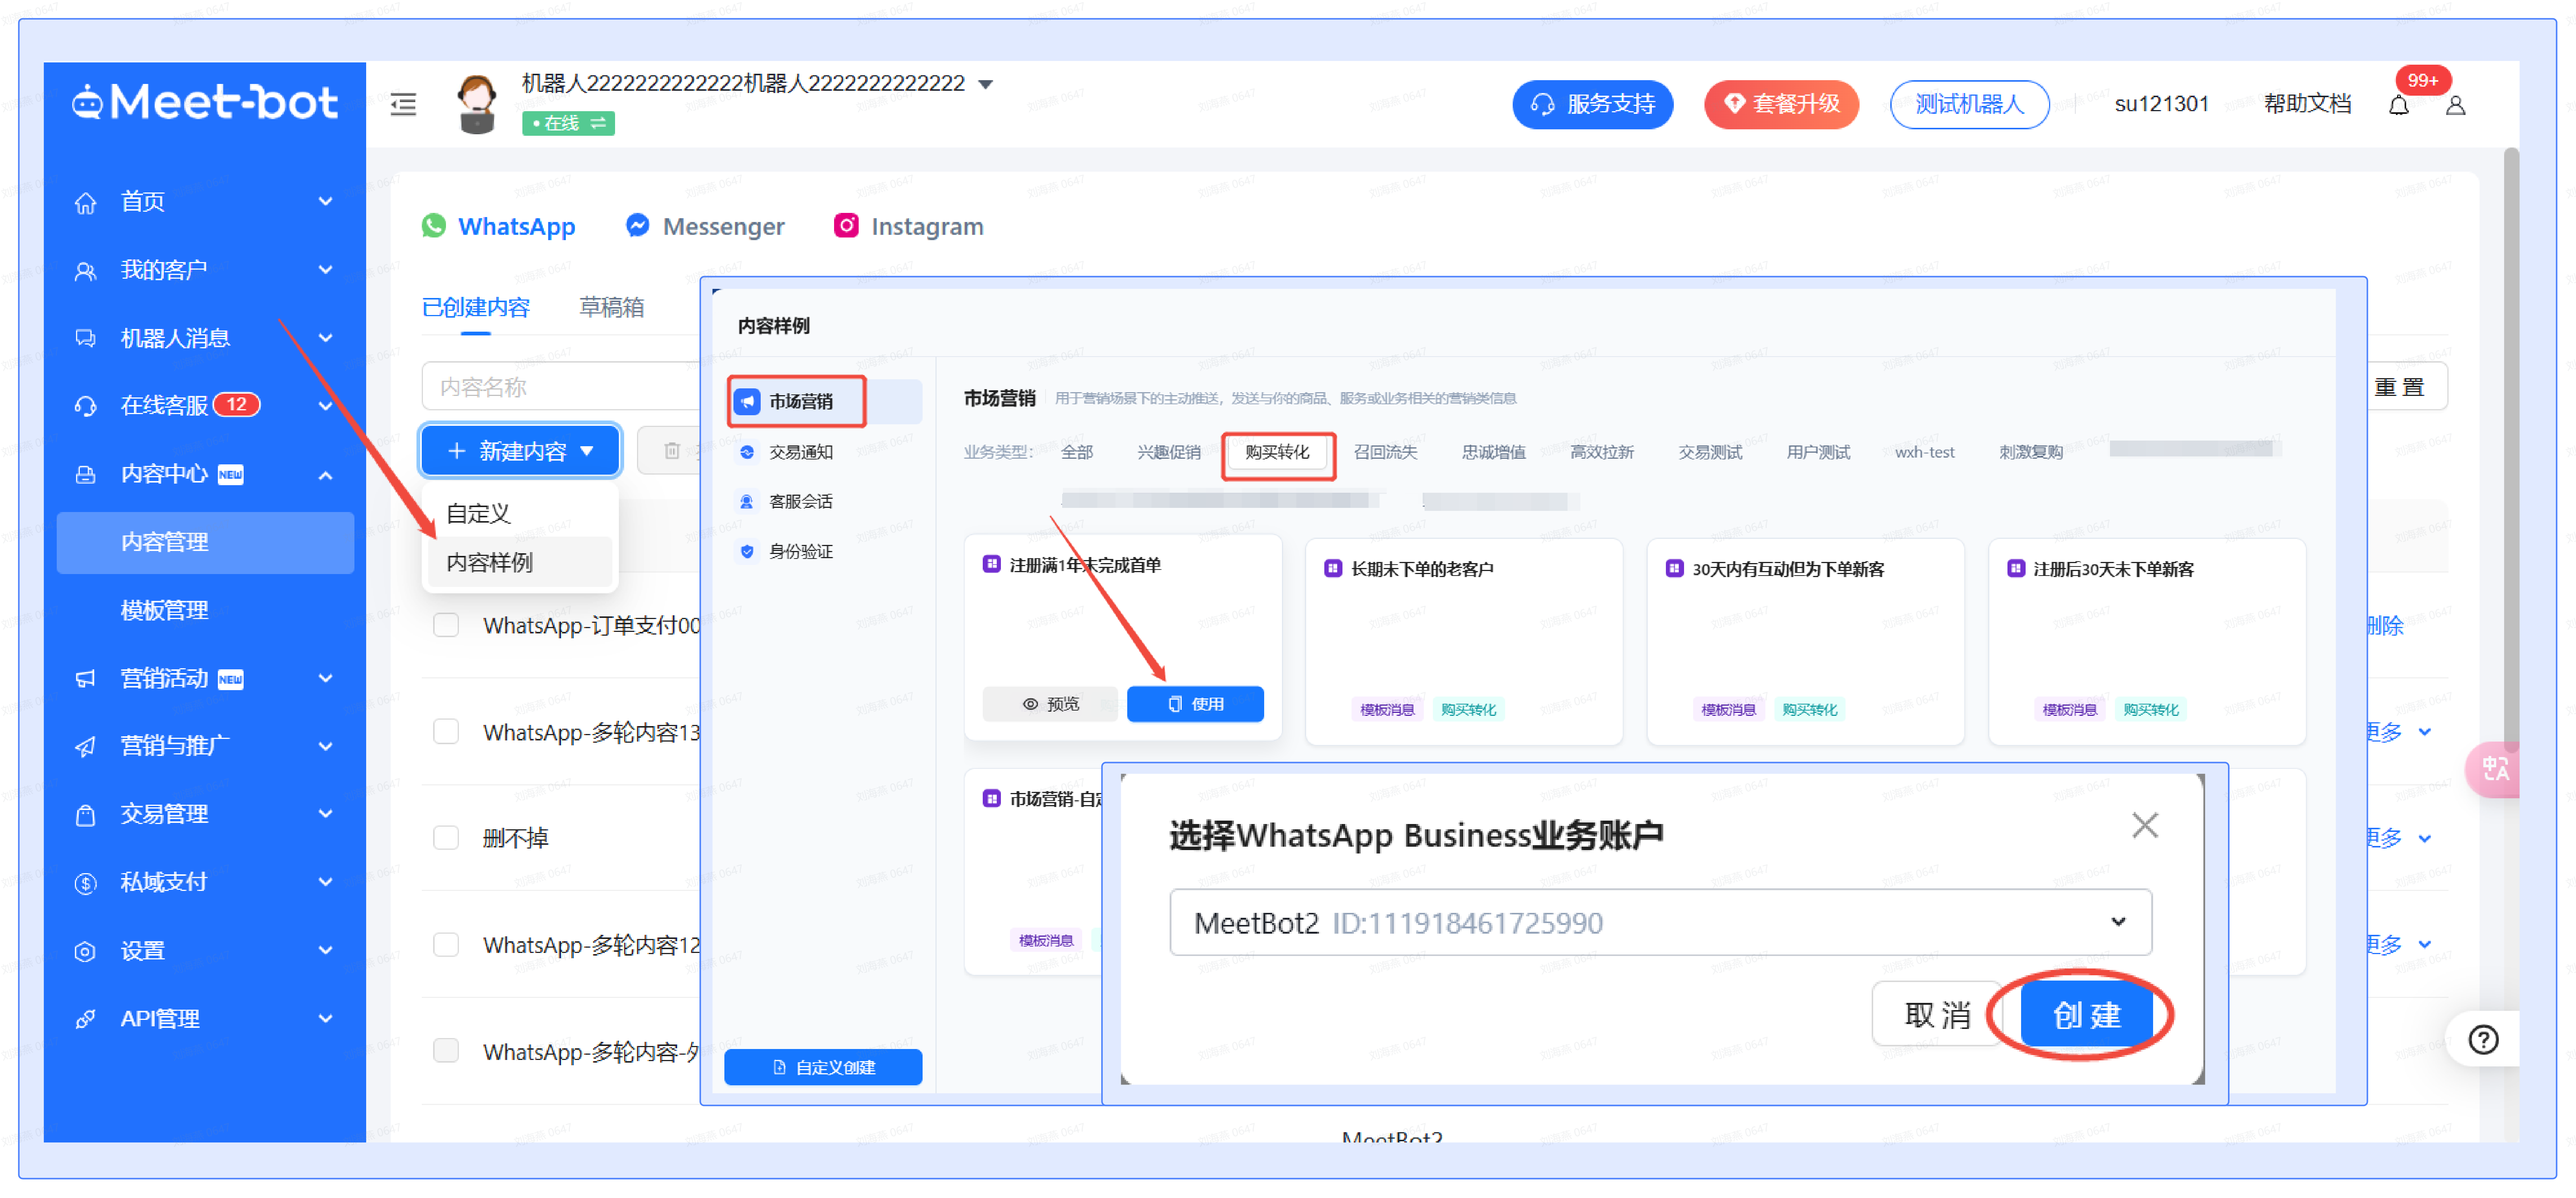The width and height of the screenshot is (2576, 1198).
Task: Switch to the Instagram channel tab
Action: tap(909, 227)
